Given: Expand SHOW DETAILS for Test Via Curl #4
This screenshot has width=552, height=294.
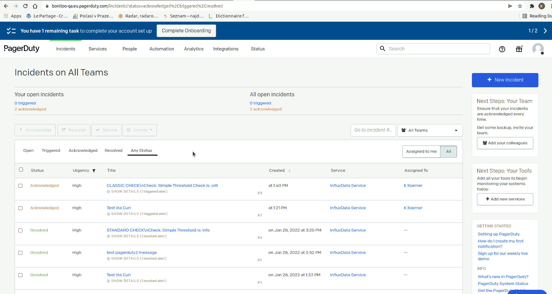Looking at the screenshot, I should point(137,281).
